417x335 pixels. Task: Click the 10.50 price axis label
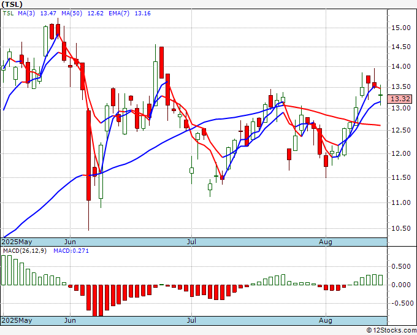point(401,229)
